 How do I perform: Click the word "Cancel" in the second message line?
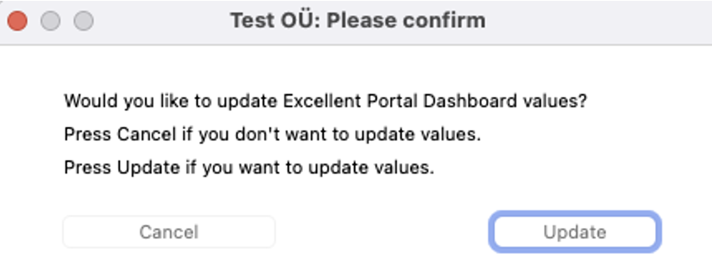tap(147, 134)
